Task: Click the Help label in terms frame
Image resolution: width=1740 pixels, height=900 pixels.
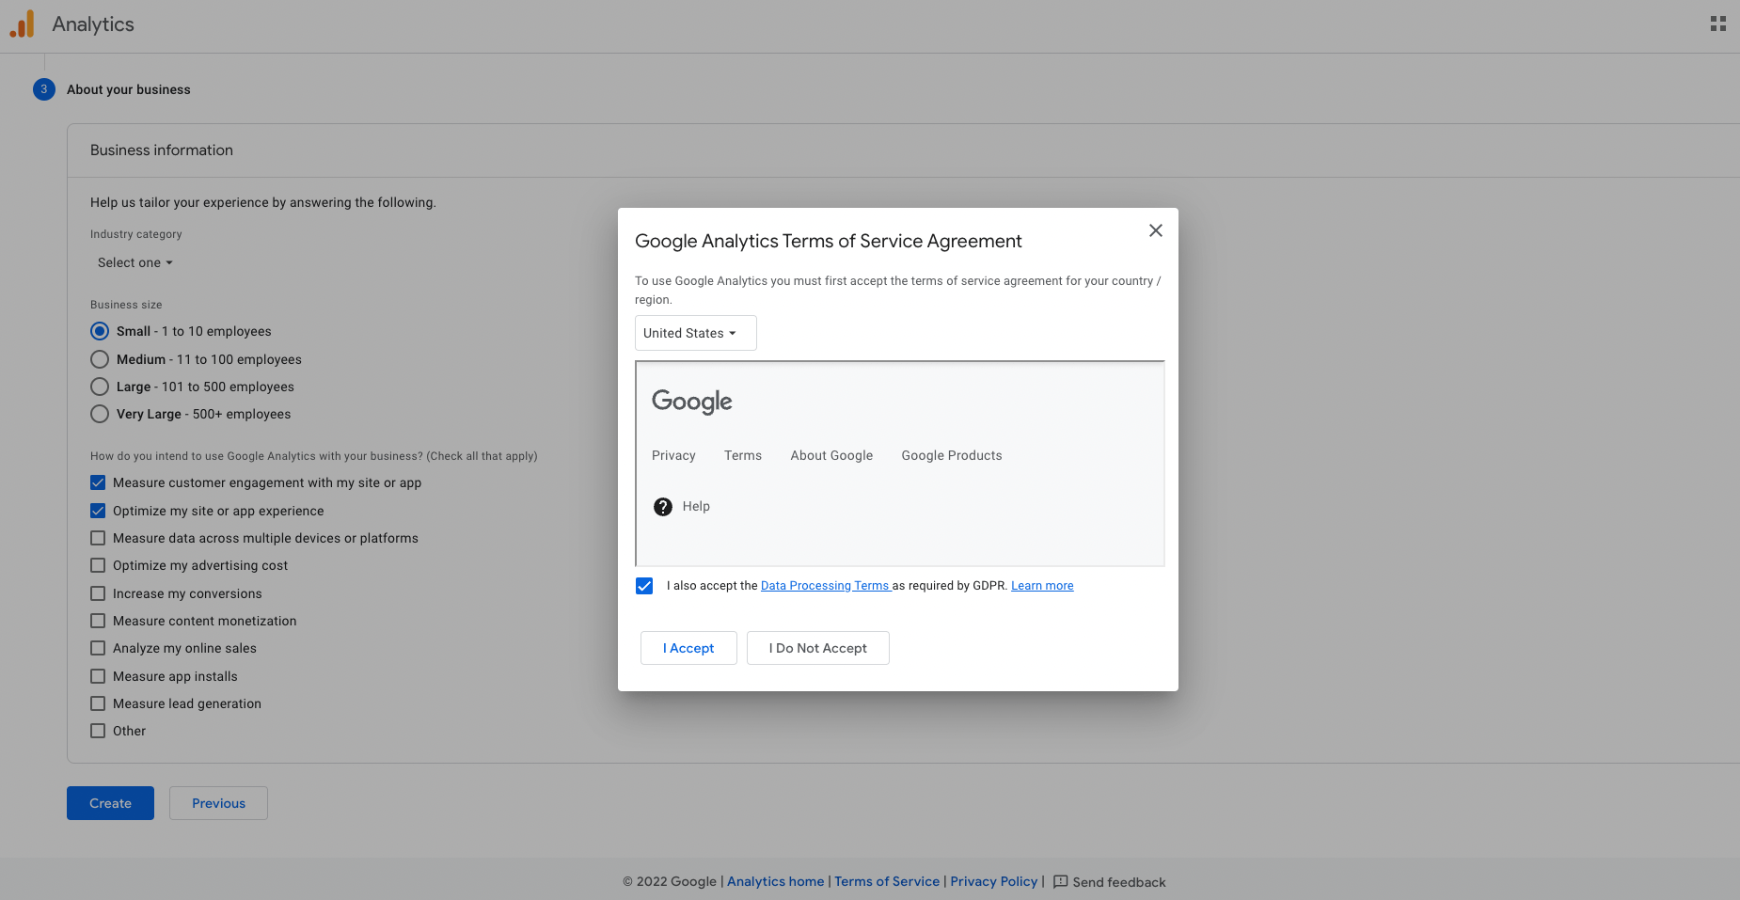Action: pyautogui.click(x=696, y=506)
